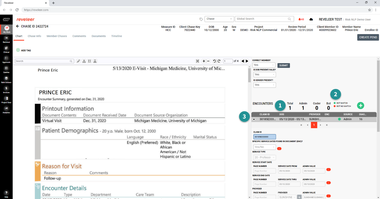The image size is (380, 199).
Task: Open the Correct Member dropdown
Action: click(x=264, y=65)
